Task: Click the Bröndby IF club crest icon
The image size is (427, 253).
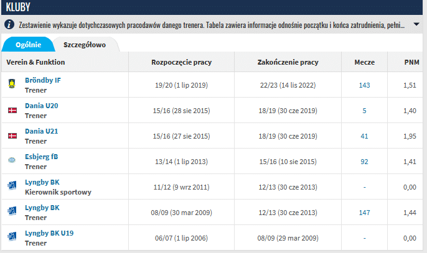Action: (11, 85)
